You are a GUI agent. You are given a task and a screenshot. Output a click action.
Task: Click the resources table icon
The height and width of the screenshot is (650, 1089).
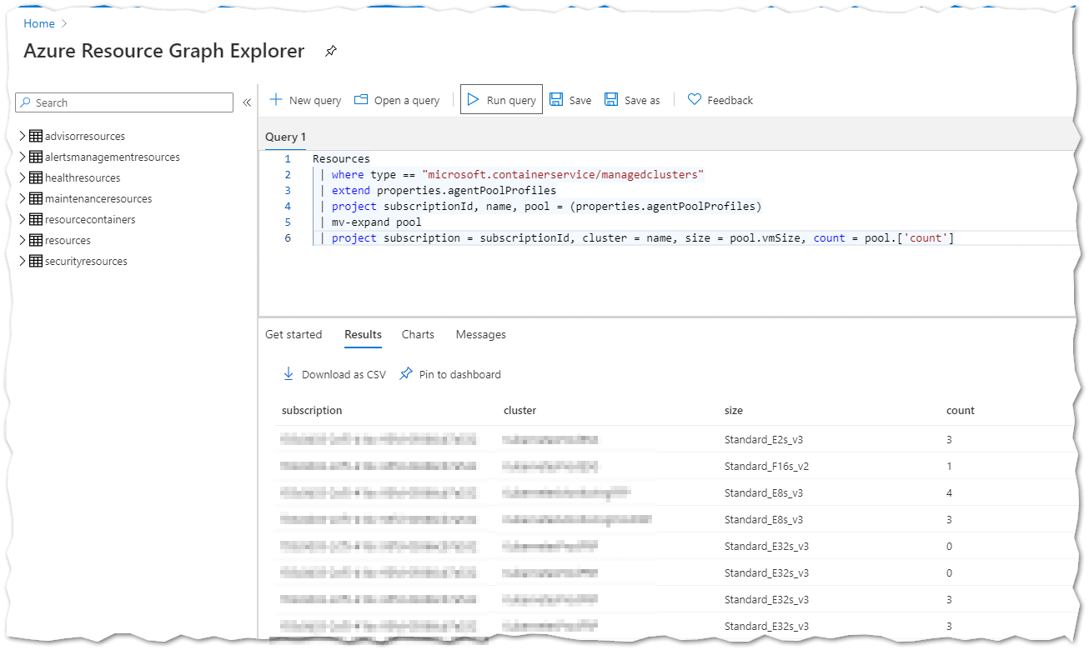pyautogui.click(x=36, y=240)
